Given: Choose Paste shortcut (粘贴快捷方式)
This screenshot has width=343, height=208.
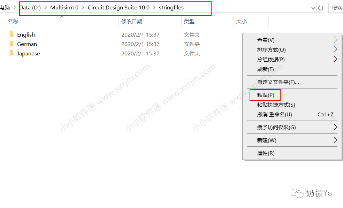Looking at the screenshot, I should [292, 105].
